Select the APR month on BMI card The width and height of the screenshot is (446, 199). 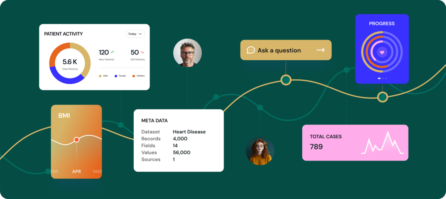click(77, 172)
